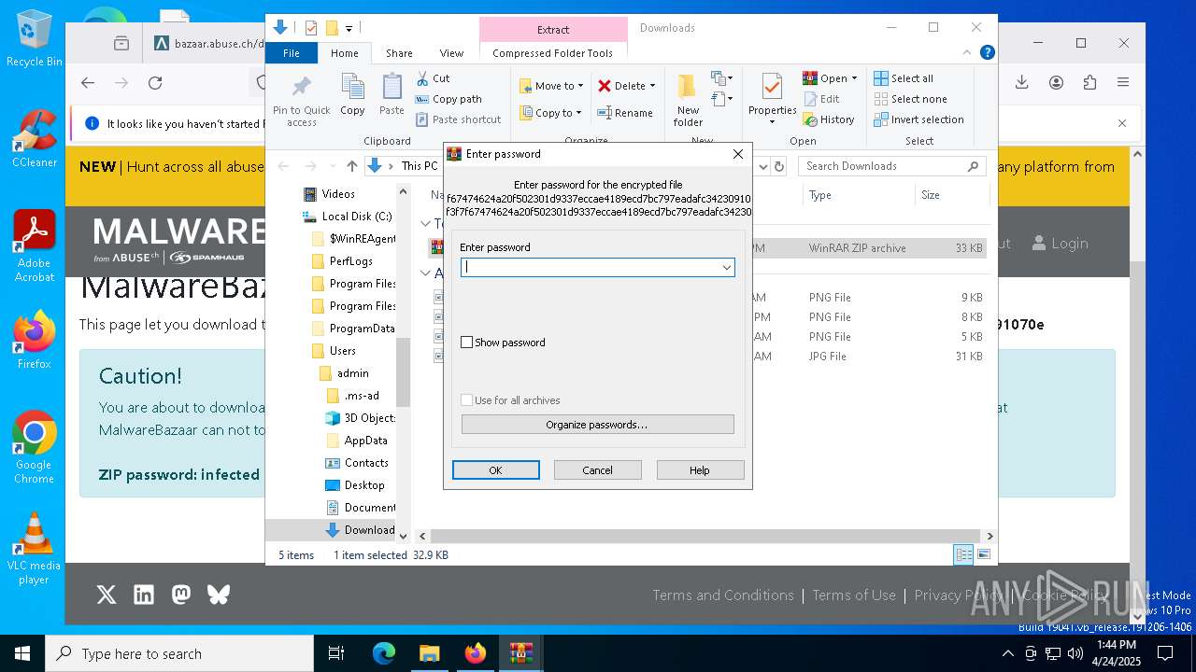Click the Windows Start button
Viewport: 1196px width, 672px height.
coord(22,653)
